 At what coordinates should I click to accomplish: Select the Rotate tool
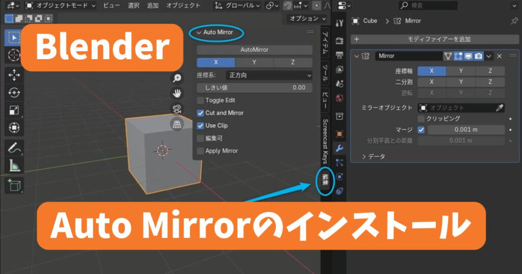click(14, 93)
